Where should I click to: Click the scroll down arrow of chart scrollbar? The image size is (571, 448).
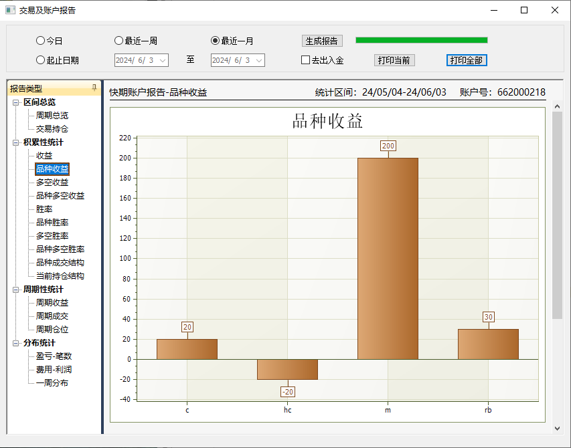point(557,428)
